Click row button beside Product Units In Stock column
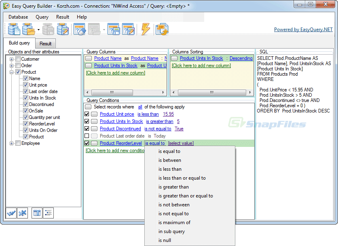Image resolution: width=338 pixels, height=246 pixels. pyautogui.click(x=89, y=66)
